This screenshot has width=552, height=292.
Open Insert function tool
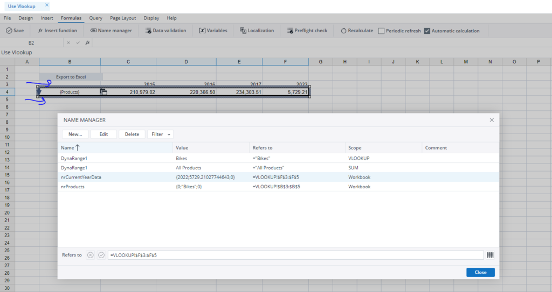pos(57,31)
